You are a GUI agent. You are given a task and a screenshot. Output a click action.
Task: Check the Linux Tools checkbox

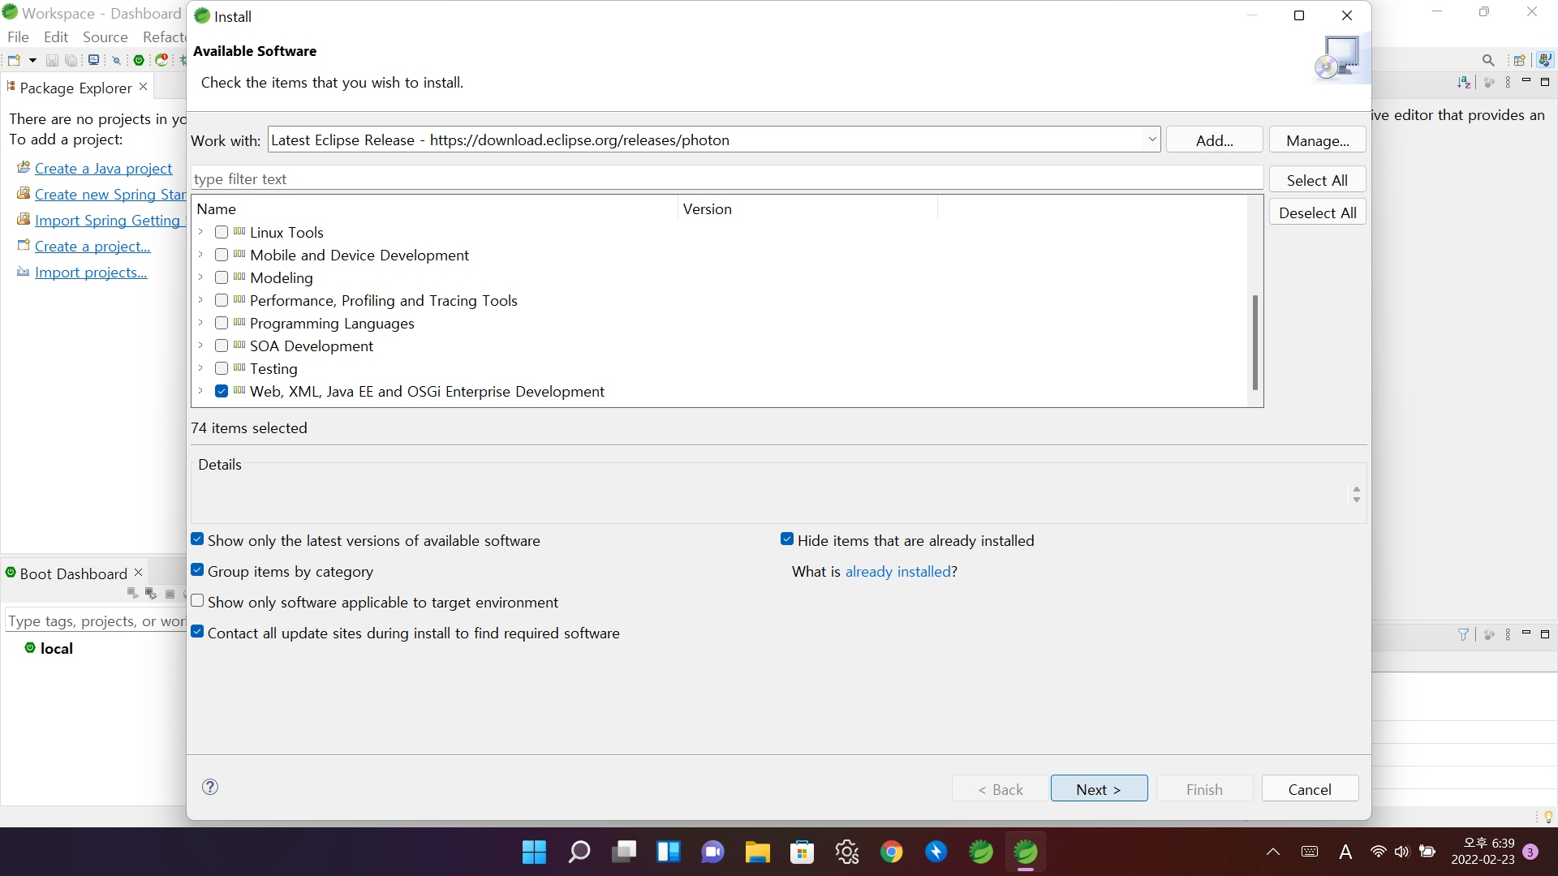(222, 233)
